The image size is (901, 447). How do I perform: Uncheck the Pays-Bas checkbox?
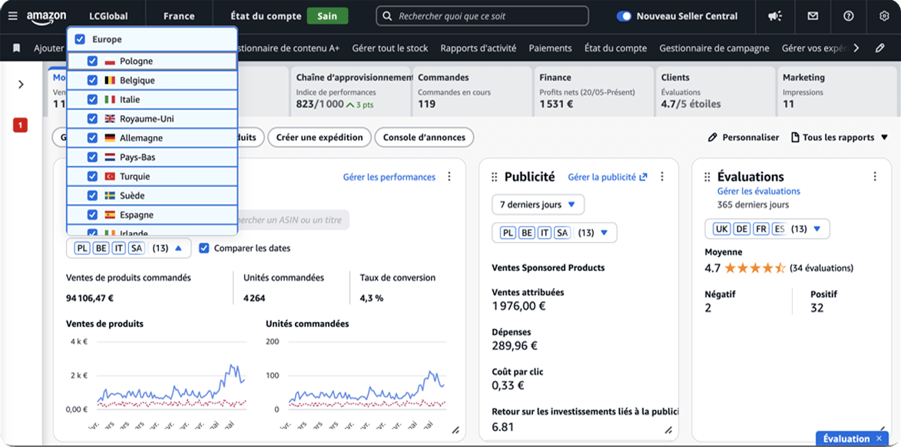pyautogui.click(x=92, y=157)
